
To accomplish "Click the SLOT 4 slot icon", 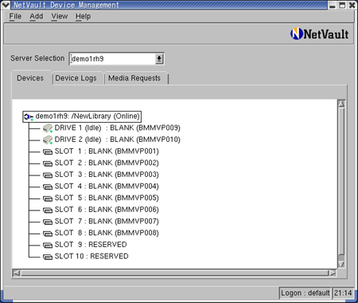I will click(48, 187).
